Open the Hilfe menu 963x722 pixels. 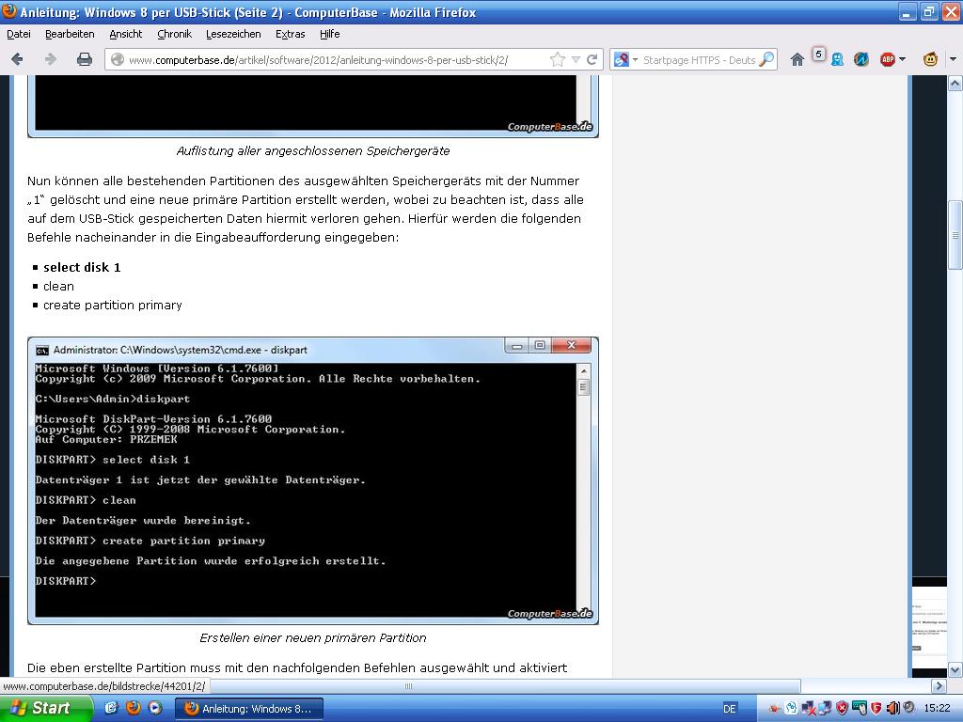click(330, 34)
